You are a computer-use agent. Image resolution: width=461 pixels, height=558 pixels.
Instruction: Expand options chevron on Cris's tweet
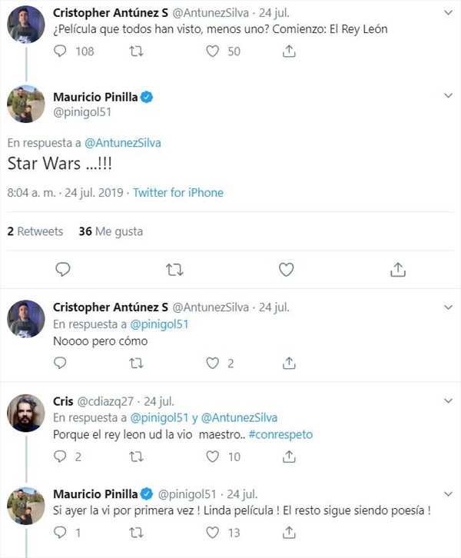(448, 400)
